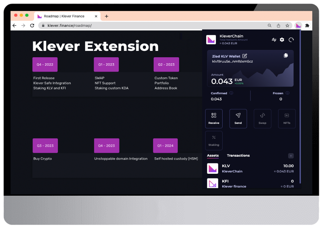Click the 'Portfolio' roadmap item
323x229 pixels.
(162, 83)
